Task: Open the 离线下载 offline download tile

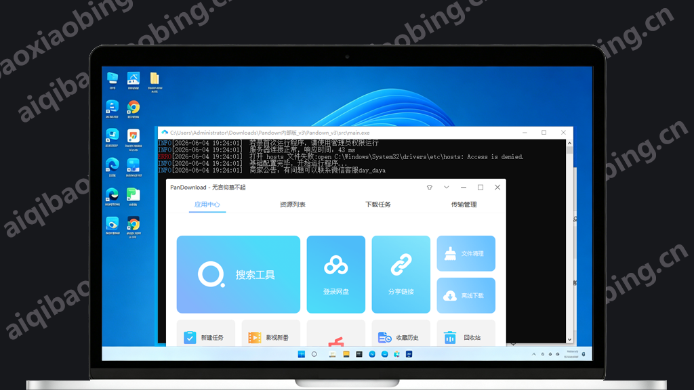Action: pos(466,295)
